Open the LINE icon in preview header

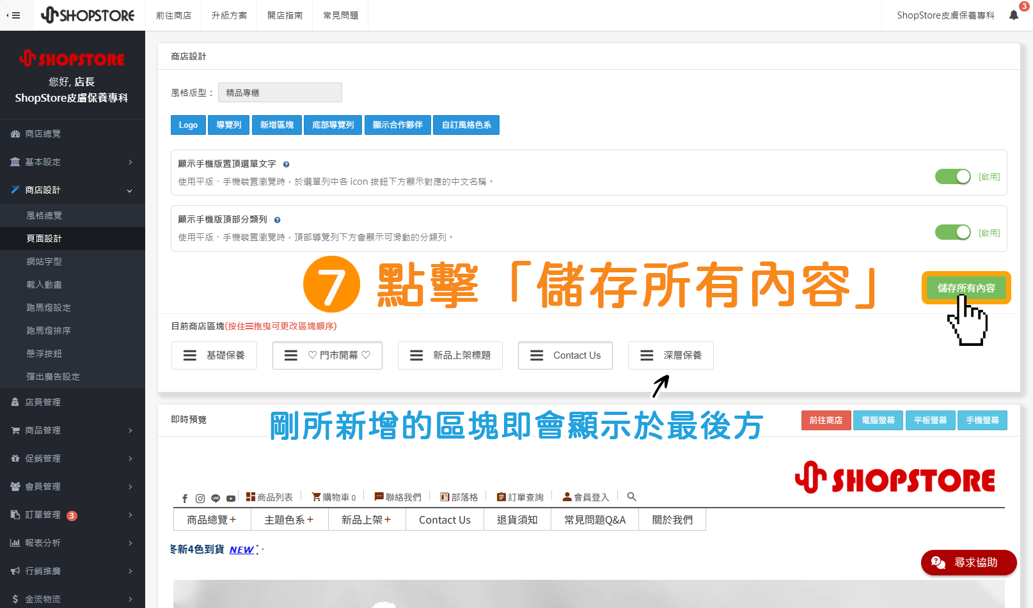click(216, 498)
